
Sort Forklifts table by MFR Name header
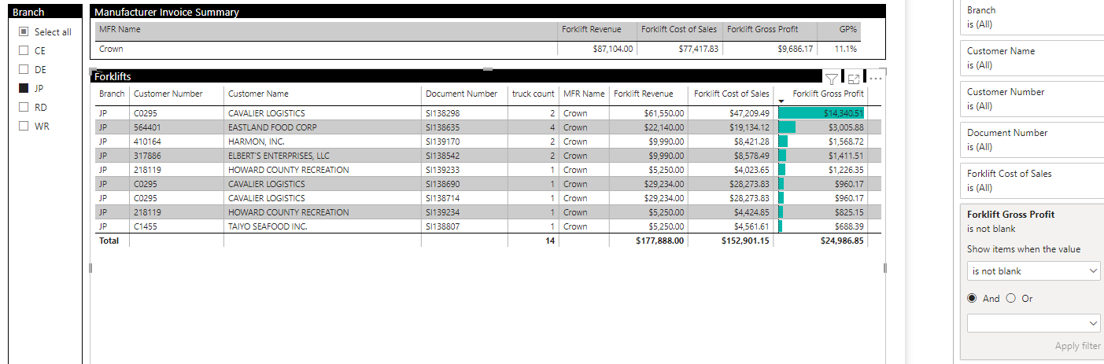(x=584, y=94)
